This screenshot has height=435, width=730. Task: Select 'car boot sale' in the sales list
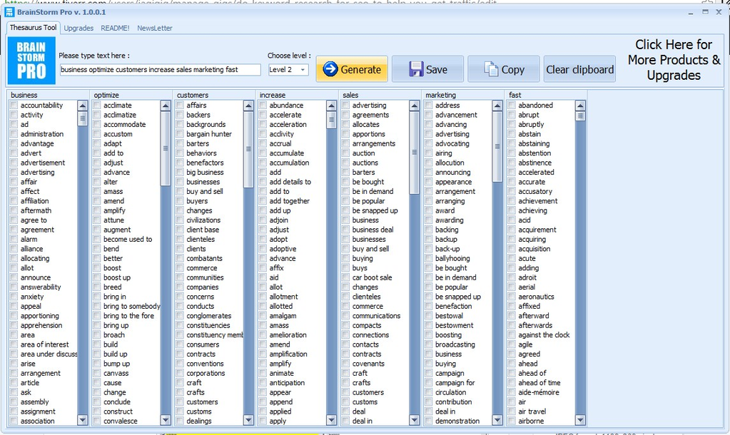(372, 277)
